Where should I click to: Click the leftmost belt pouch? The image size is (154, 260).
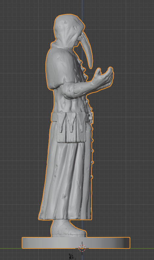(61, 127)
